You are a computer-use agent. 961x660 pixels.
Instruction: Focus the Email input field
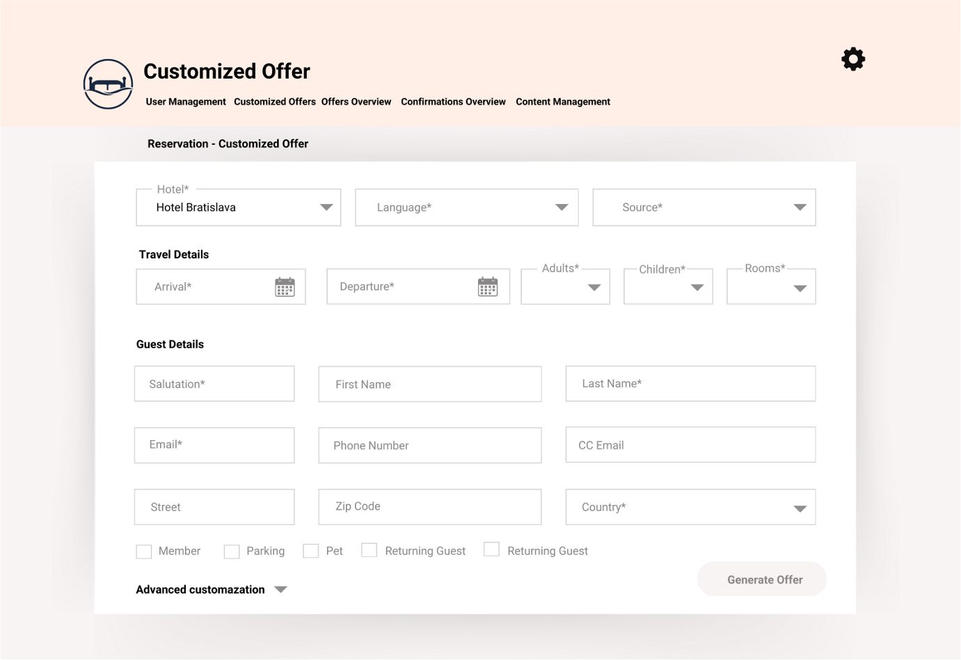coord(214,445)
